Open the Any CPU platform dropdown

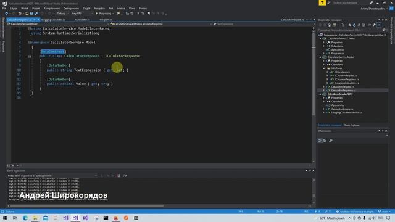[x=82, y=14]
